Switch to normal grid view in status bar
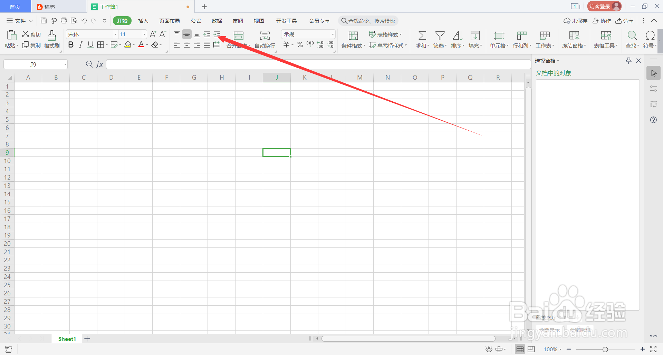The width and height of the screenshot is (663, 355). click(x=520, y=349)
